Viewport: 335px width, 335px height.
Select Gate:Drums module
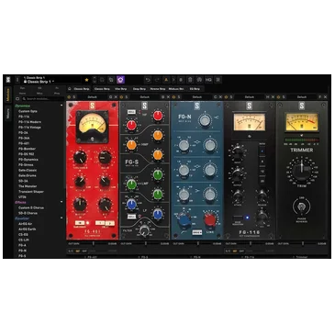tap(28, 175)
